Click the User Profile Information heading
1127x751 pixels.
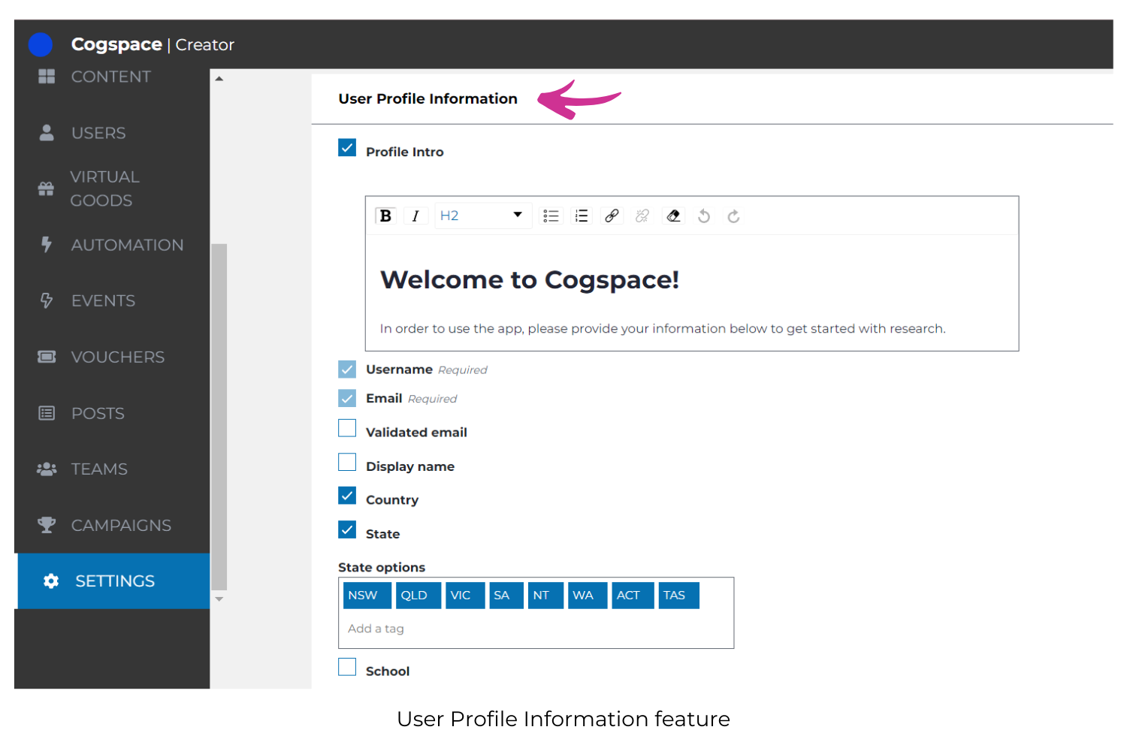pos(428,98)
